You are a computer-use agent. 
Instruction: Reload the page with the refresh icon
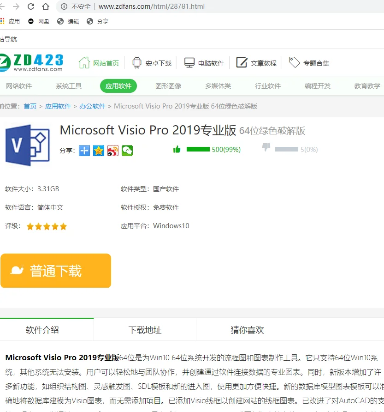[x=31, y=6]
